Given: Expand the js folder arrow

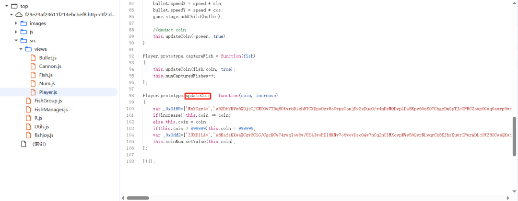Looking at the screenshot, I should pos(16,32).
